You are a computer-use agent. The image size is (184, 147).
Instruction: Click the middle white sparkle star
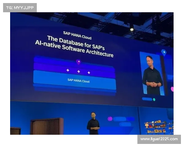coord(79,71)
